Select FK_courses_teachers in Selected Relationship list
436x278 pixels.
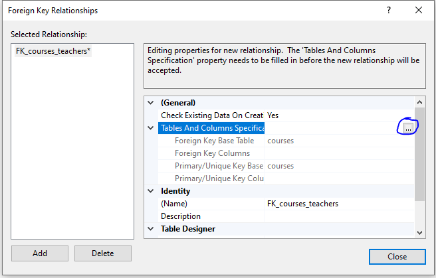[x=53, y=52]
